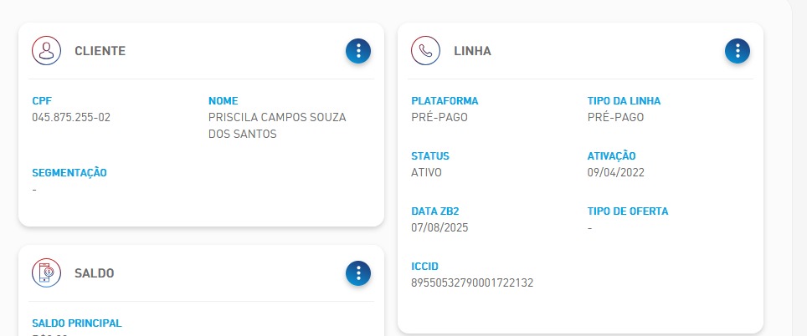The image size is (807, 336).
Task: Click the Segmentação label
Action: 69,173
